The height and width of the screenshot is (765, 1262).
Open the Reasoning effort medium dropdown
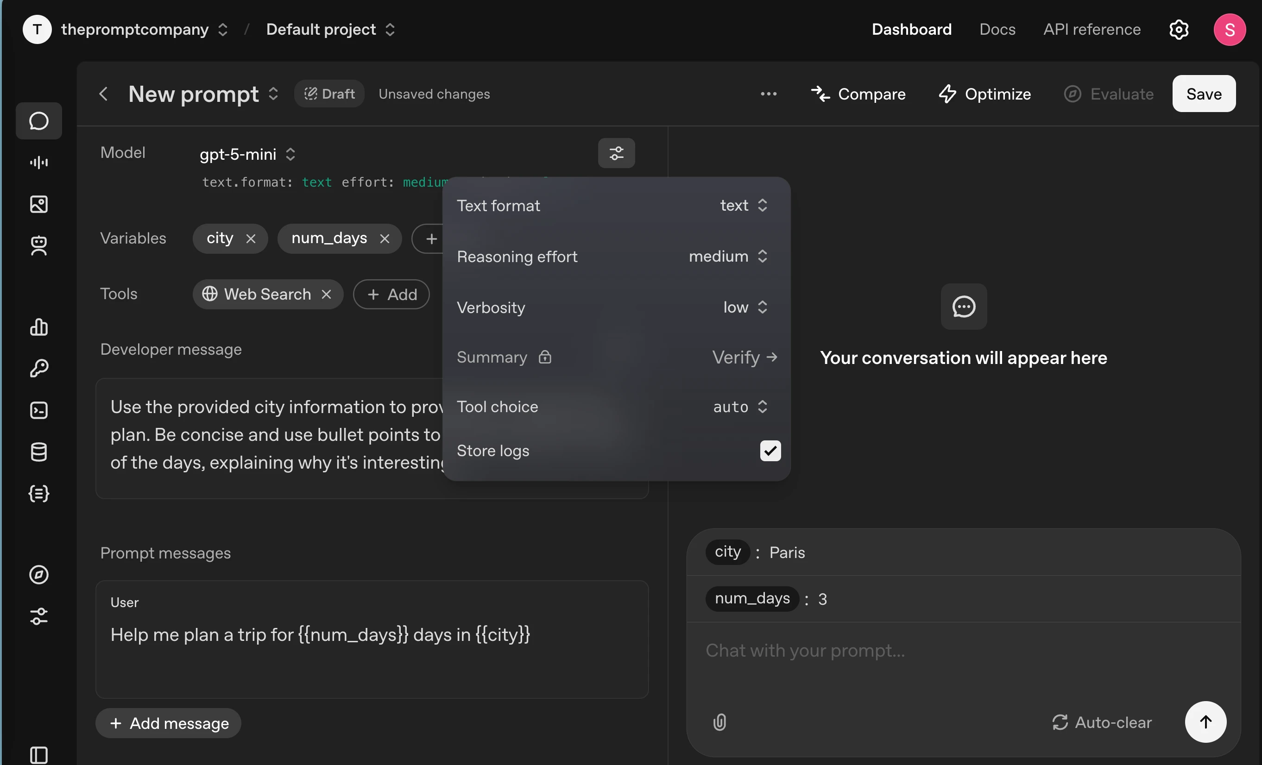(728, 256)
